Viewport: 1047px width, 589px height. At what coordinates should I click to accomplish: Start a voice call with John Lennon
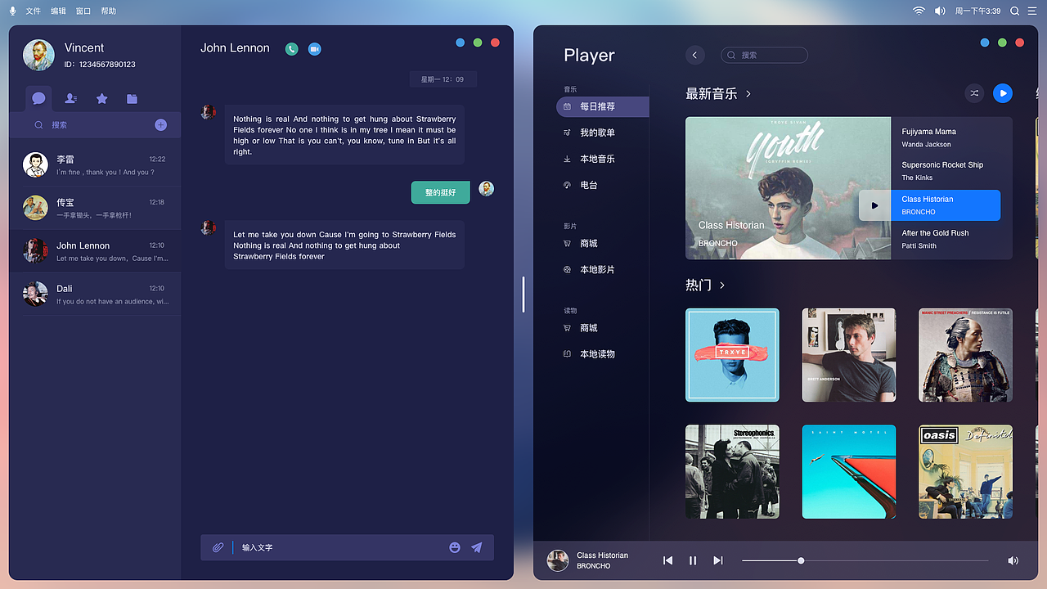coord(292,49)
